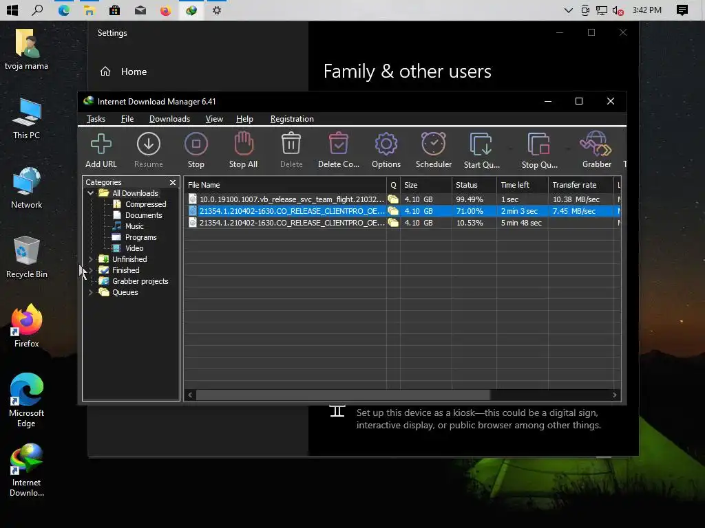Sort by Time left column header
The height and width of the screenshot is (528, 705).
(x=523, y=185)
